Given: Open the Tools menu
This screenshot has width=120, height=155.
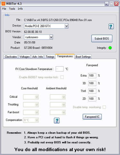Looking at the screenshot, I should (12, 9).
